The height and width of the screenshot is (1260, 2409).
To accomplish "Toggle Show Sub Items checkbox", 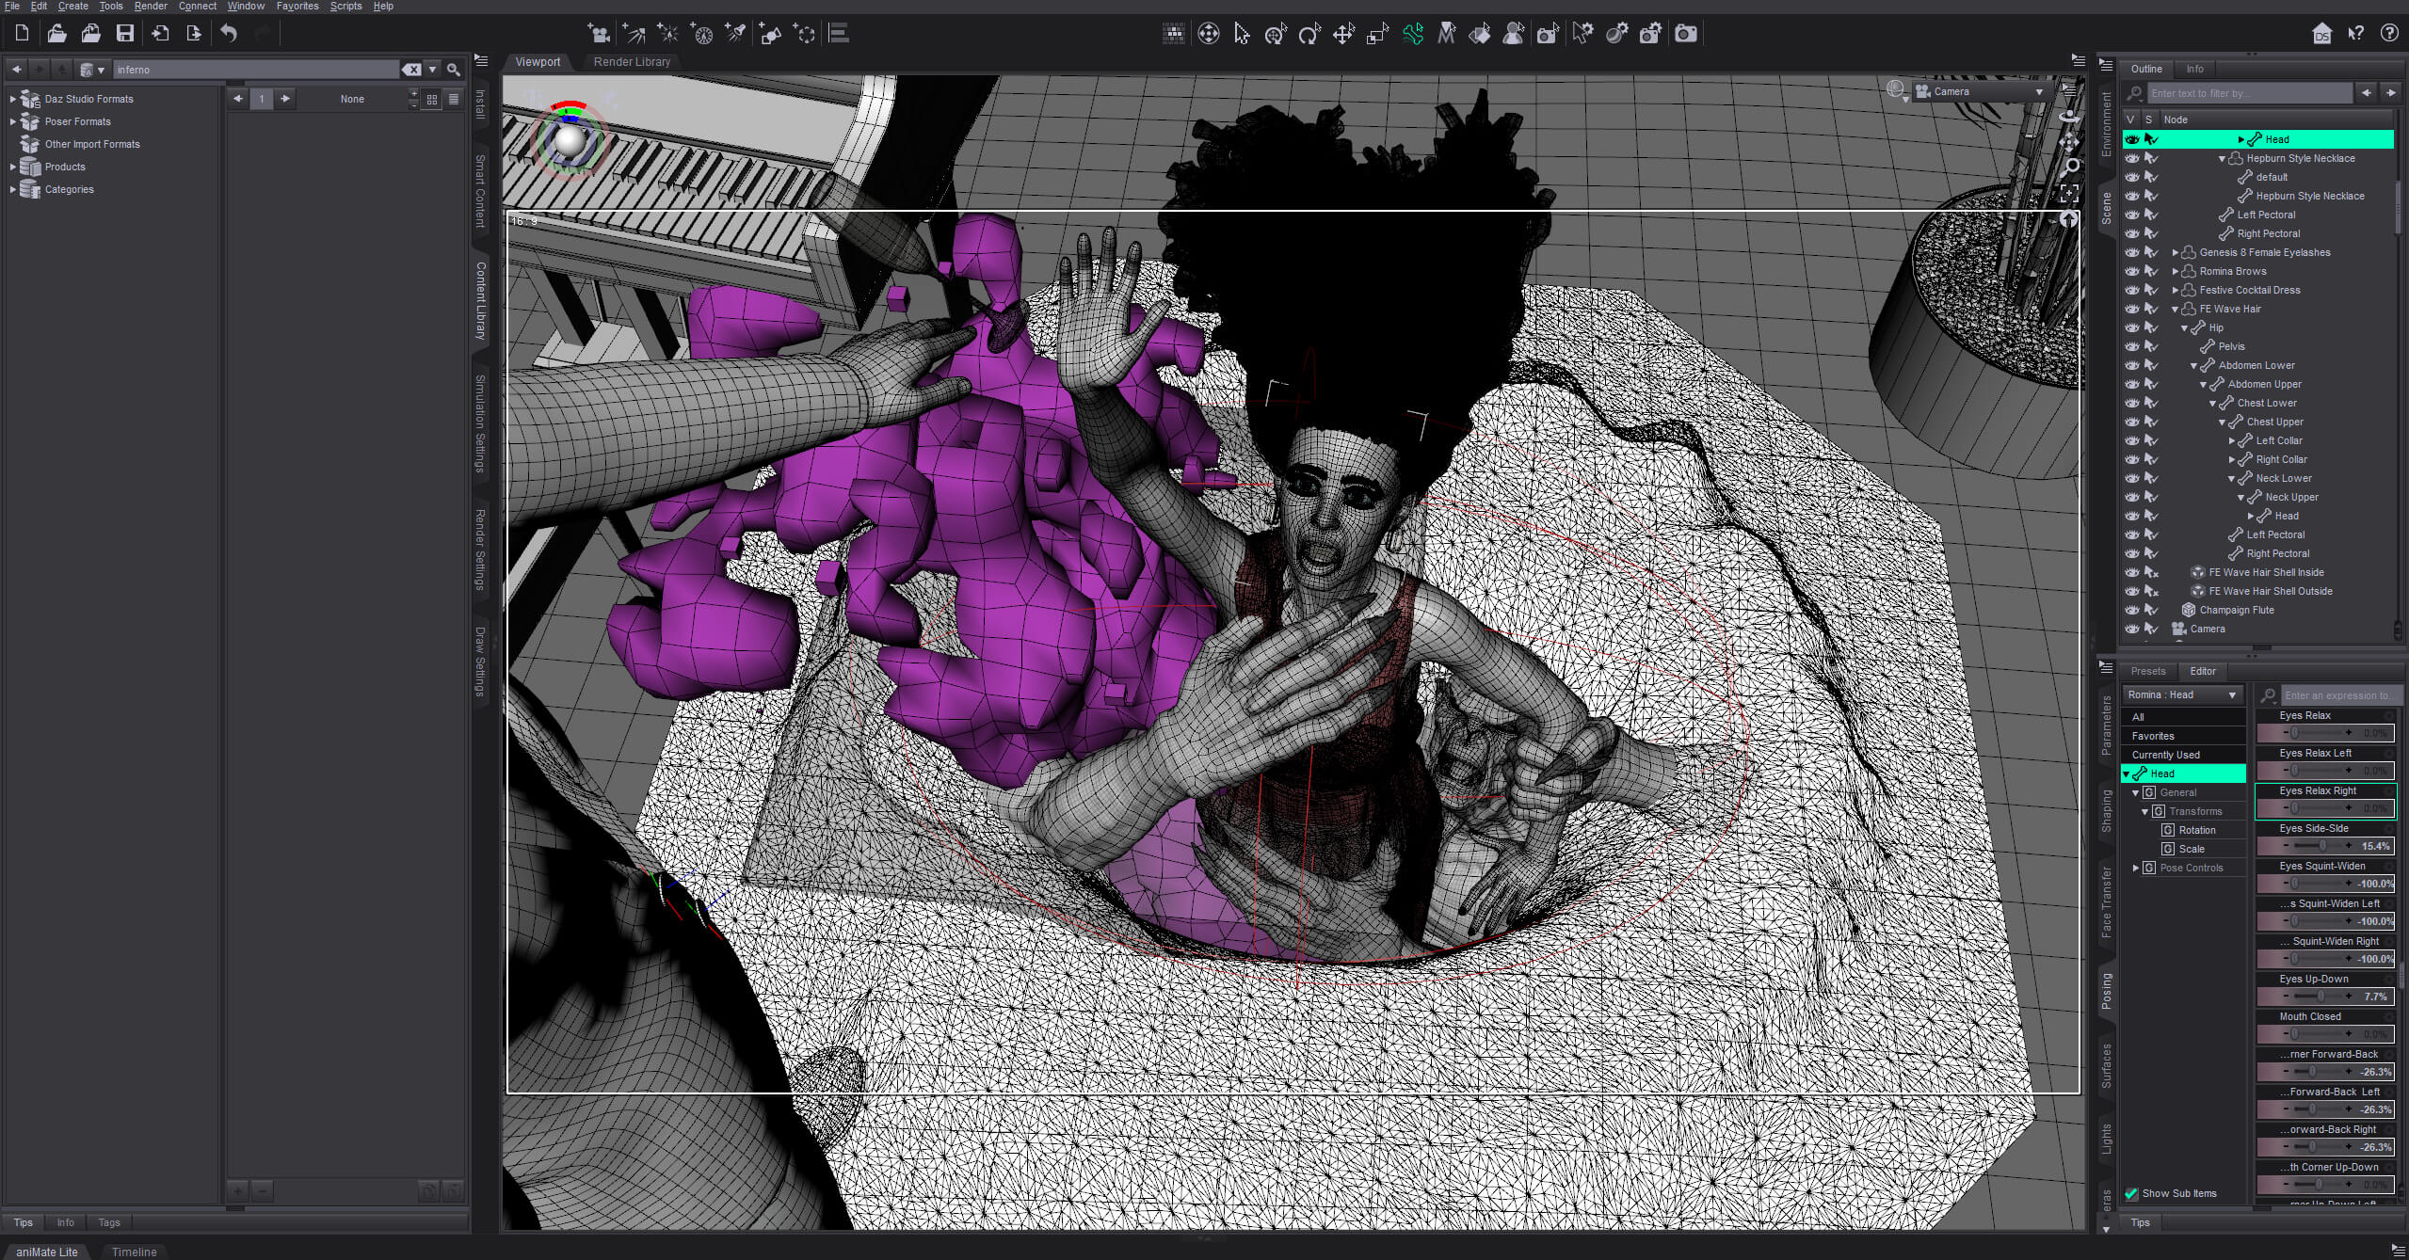I will pyautogui.click(x=2132, y=1193).
